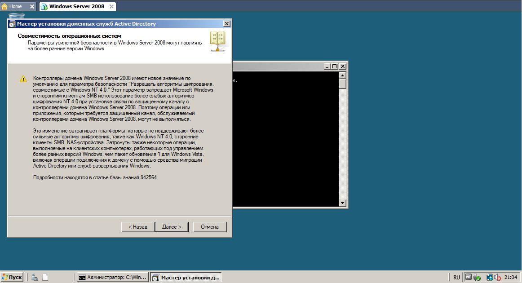522x283 pixels.
Task: Switch to the Home tab
Action: pyautogui.click(x=15, y=6)
